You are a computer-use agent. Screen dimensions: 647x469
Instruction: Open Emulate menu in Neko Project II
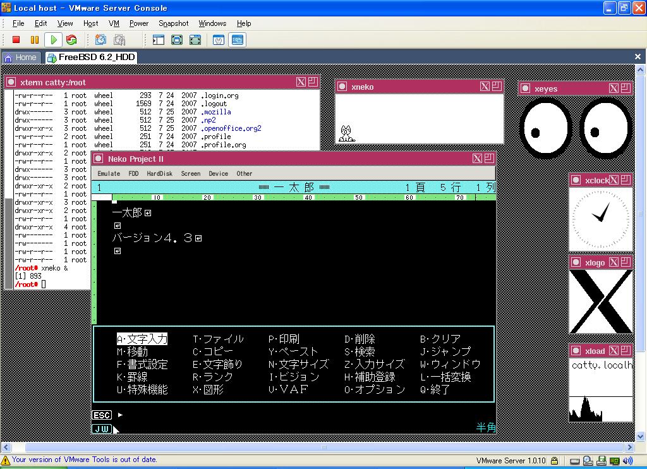tap(109, 173)
